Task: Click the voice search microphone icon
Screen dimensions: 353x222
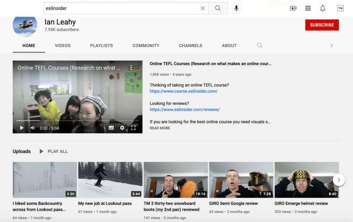Action: [236, 8]
